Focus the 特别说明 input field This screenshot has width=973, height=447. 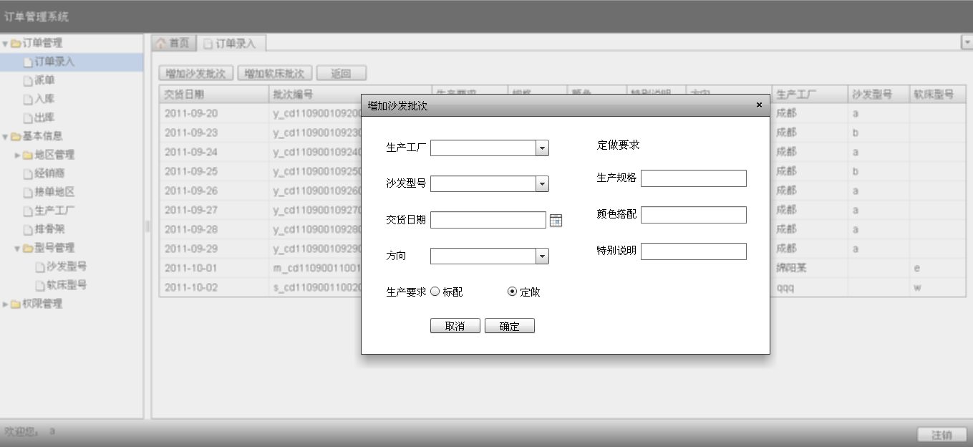click(694, 251)
